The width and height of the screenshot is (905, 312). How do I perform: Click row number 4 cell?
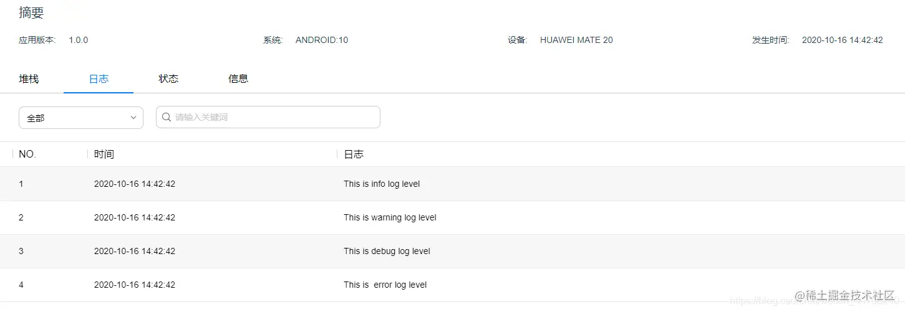[x=21, y=285]
